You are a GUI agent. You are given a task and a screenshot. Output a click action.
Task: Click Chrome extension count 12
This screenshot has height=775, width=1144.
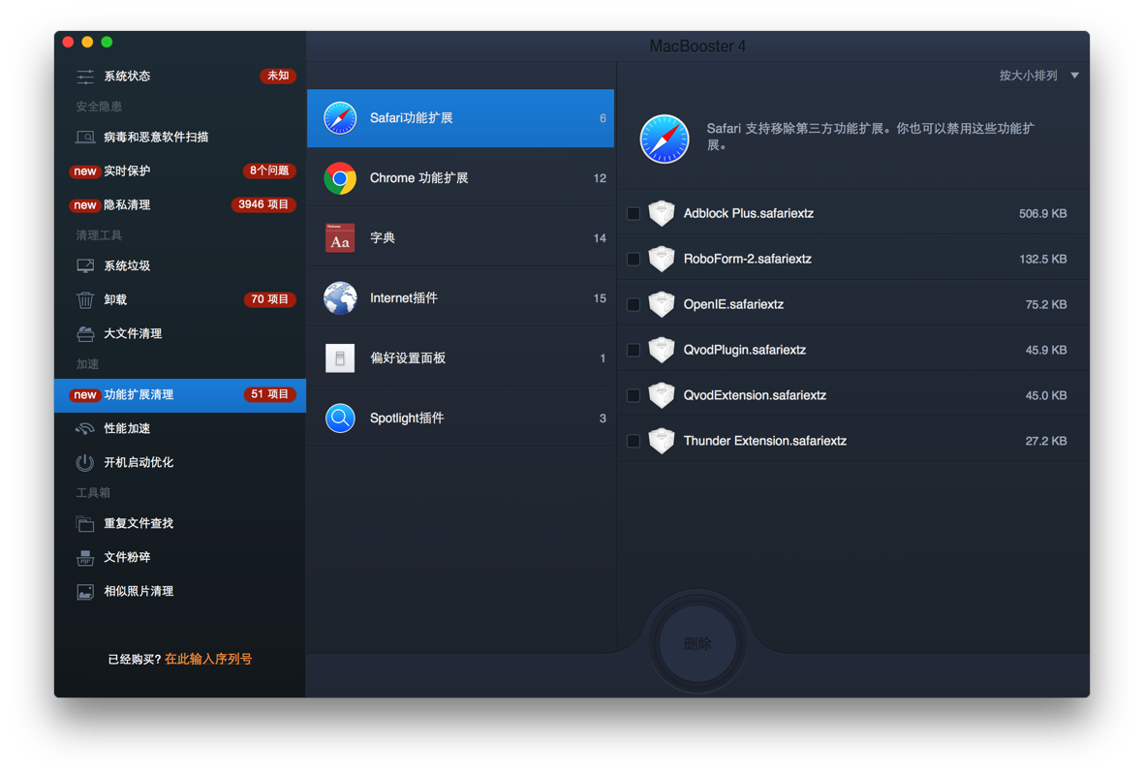click(x=600, y=178)
